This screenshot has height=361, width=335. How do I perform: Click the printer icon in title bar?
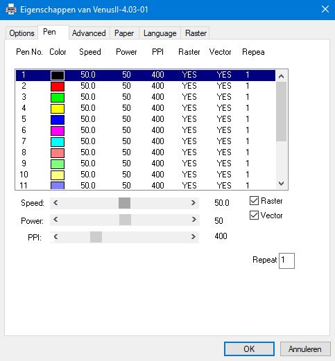pos(11,10)
